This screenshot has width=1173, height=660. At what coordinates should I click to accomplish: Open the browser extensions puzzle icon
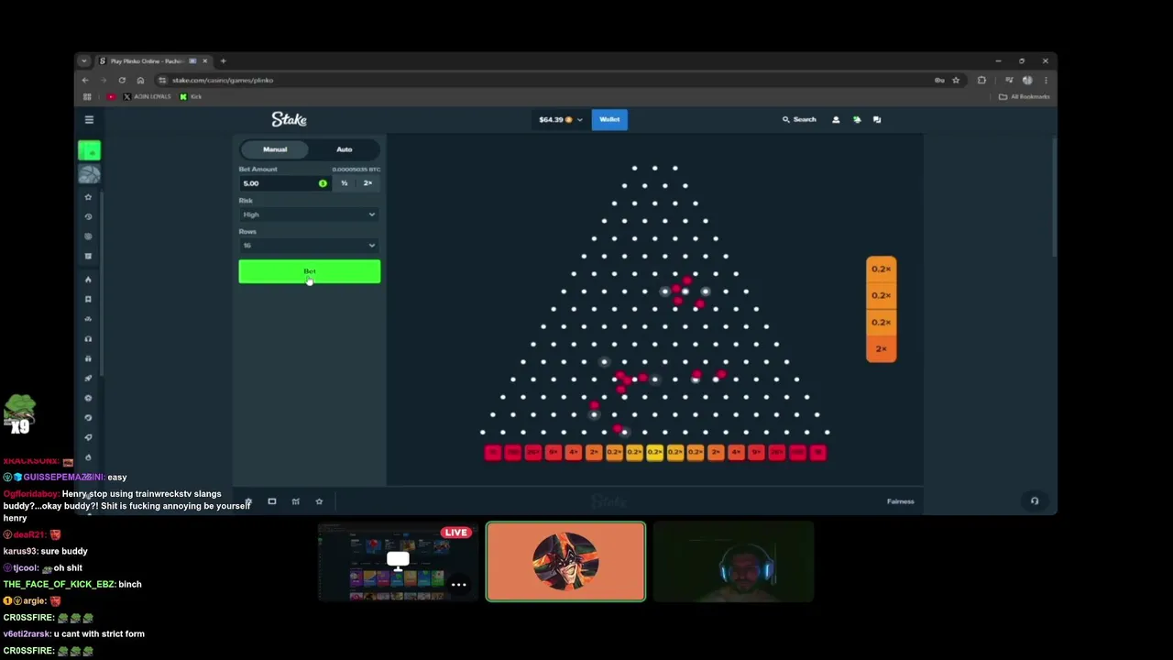(981, 80)
